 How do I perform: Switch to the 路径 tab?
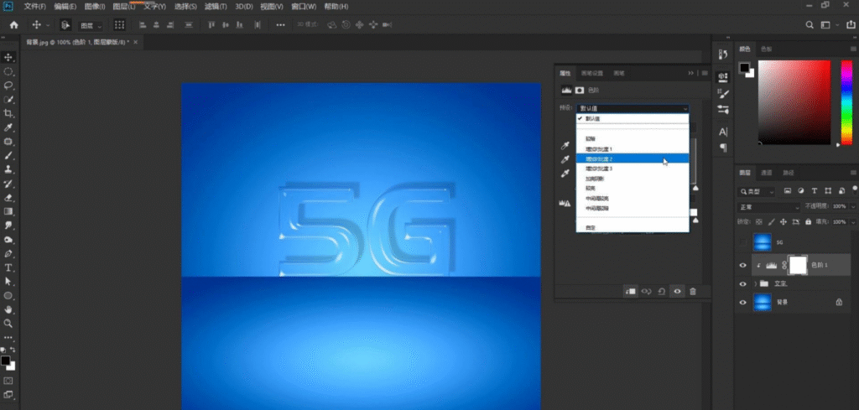click(x=788, y=173)
